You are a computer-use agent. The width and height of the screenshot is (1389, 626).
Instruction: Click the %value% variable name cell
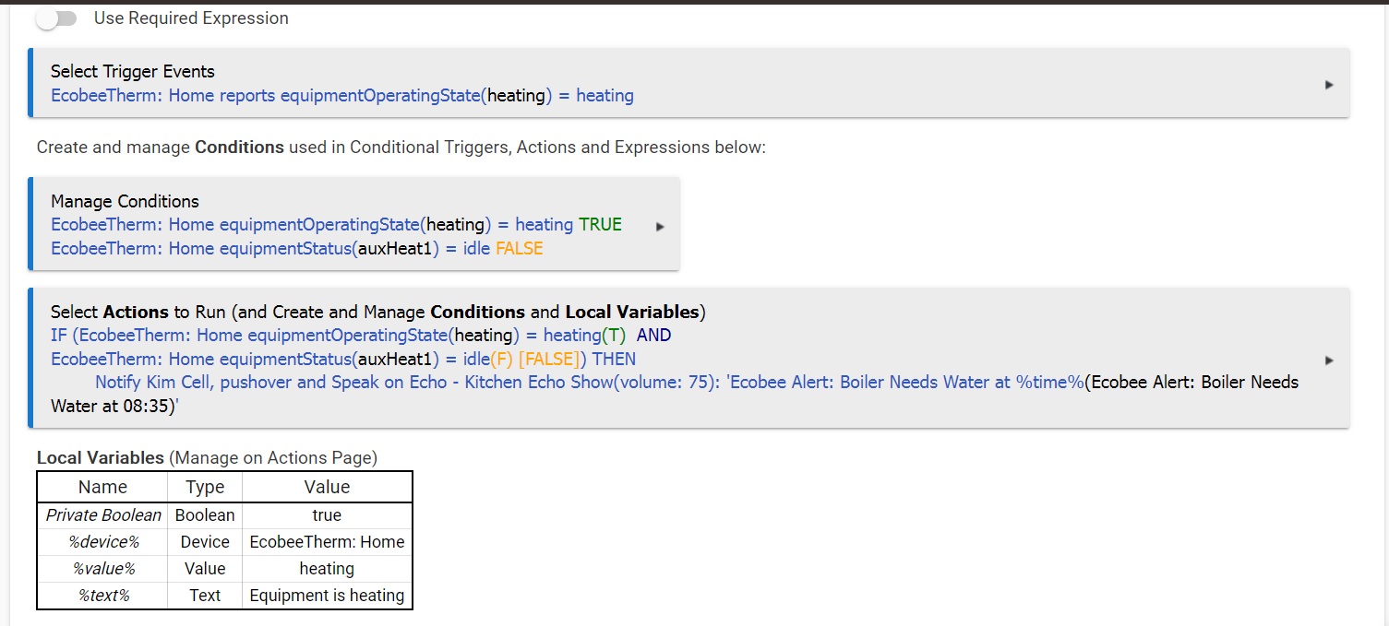[x=102, y=569]
